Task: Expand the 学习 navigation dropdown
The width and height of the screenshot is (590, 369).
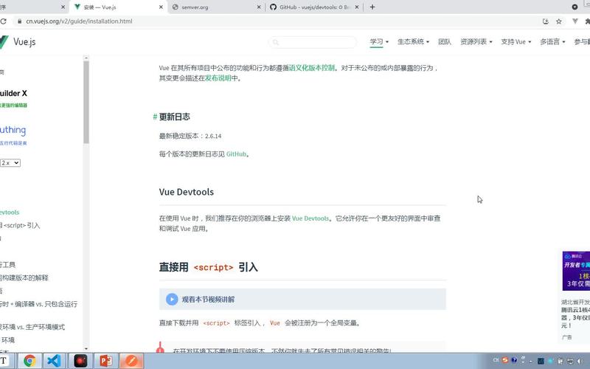Action: [x=379, y=42]
